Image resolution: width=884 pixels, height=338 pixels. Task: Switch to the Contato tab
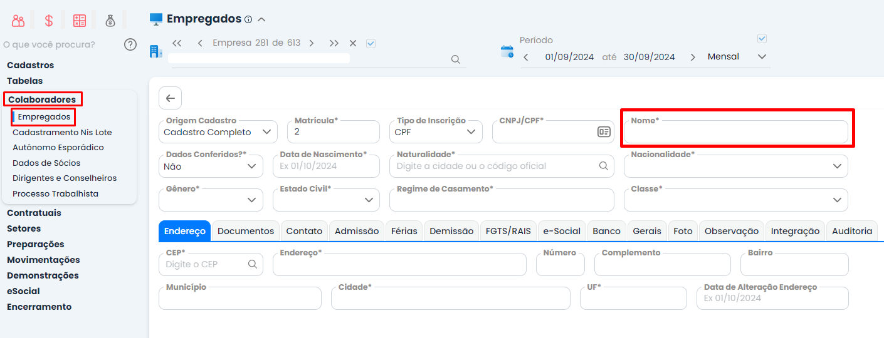(x=305, y=231)
